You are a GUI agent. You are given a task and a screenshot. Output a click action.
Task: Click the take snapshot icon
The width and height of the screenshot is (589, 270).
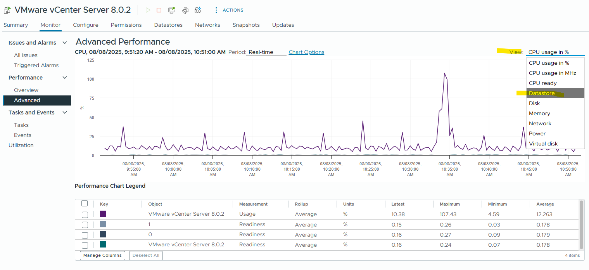click(198, 10)
